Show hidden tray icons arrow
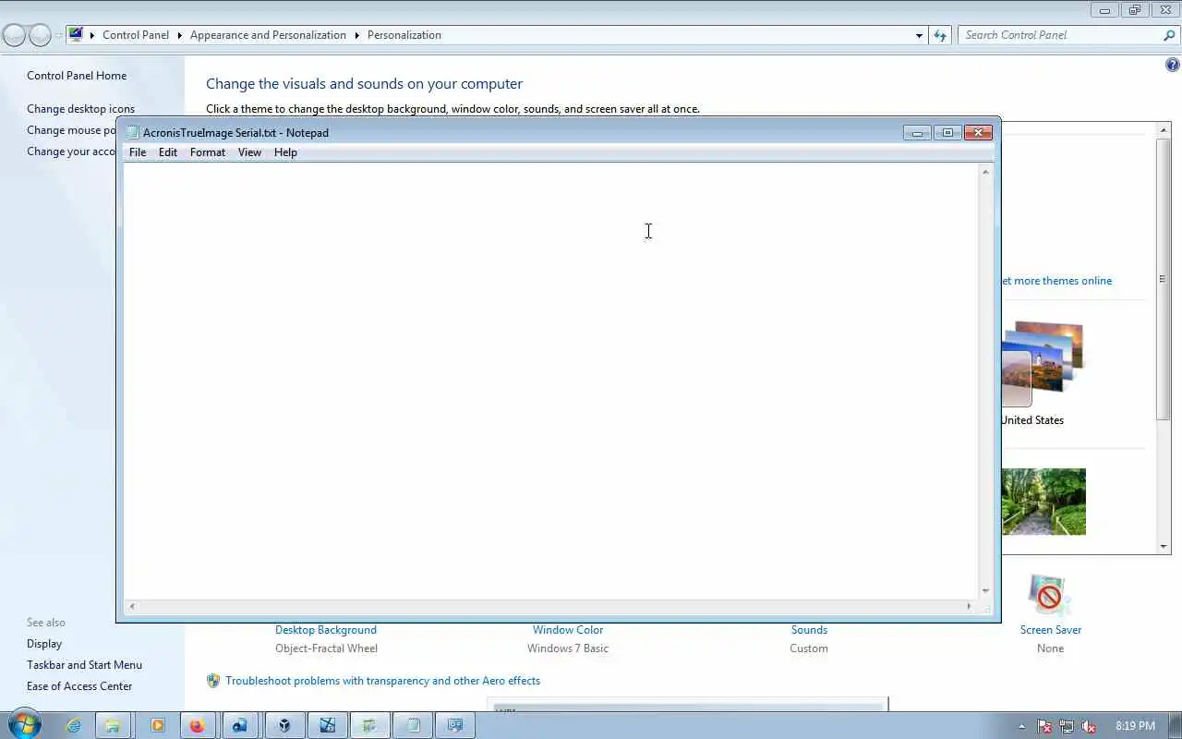1182x739 pixels. [x=1021, y=726]
